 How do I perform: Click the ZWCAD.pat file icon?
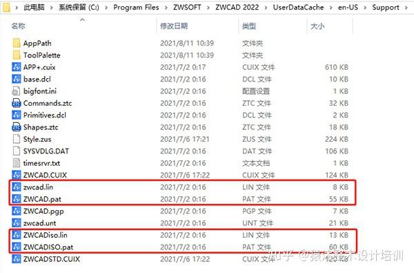coord(17,199)
